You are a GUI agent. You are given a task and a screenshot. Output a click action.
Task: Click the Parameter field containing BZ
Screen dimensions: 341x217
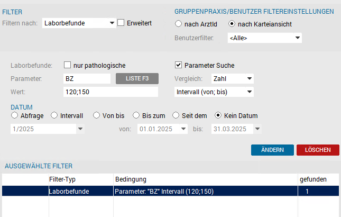87,78
